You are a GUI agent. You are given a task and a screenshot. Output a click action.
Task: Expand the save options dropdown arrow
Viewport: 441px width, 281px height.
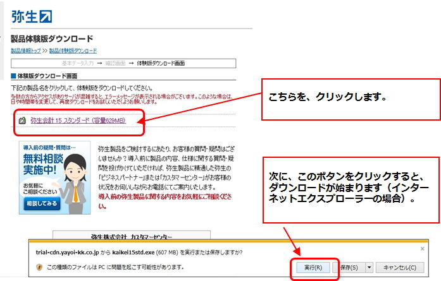(369, 268)
